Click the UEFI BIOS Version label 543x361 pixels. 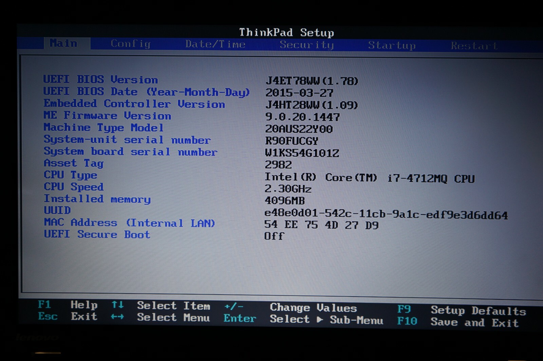tap(100, 80)
